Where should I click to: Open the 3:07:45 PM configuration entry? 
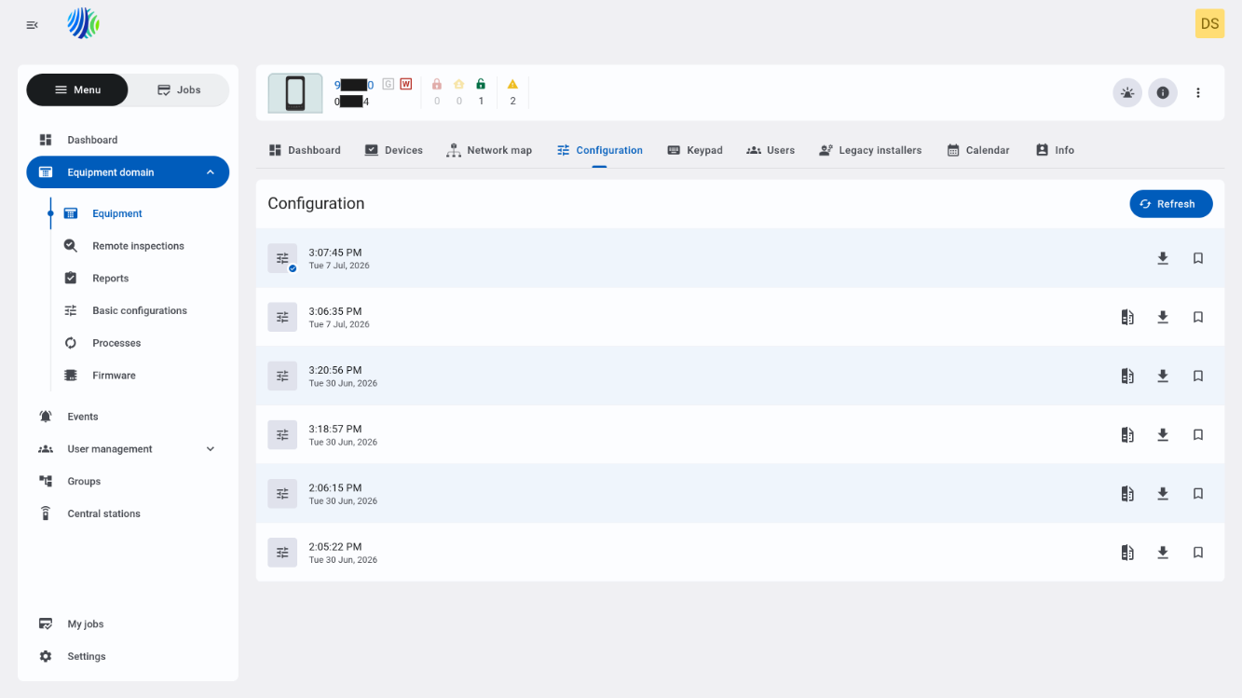click(x=740, y=258)
